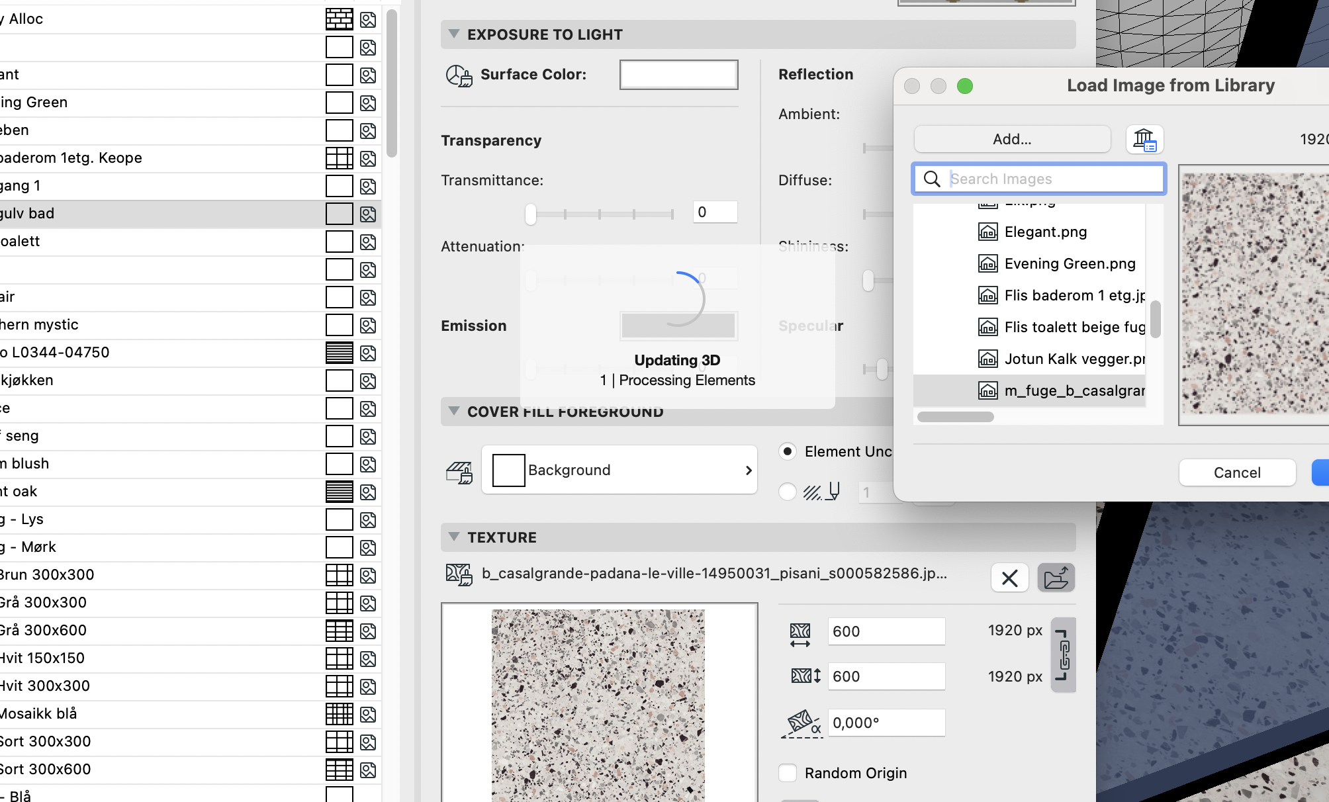Screen dimensions: 1329x802
Task: Select the custom pen radio button
Action: [787, 492]
